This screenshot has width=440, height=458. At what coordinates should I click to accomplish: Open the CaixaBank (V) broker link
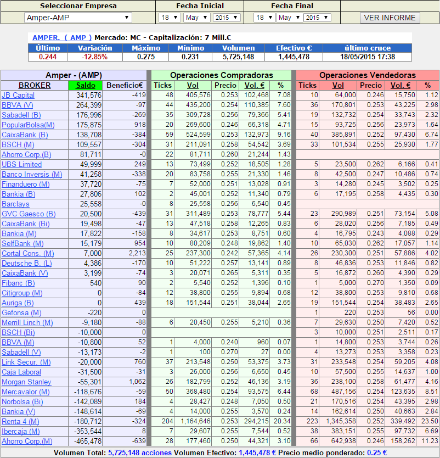coord(25,273)
